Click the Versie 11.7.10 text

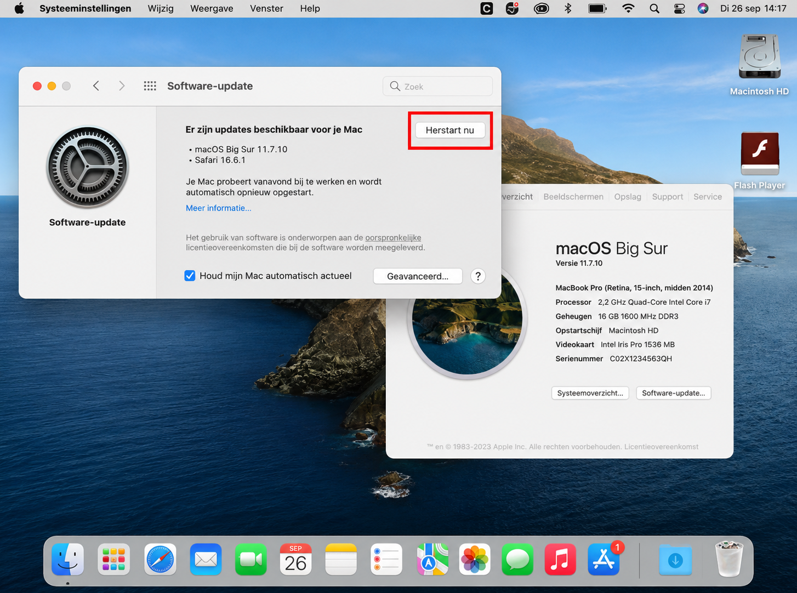579,263
